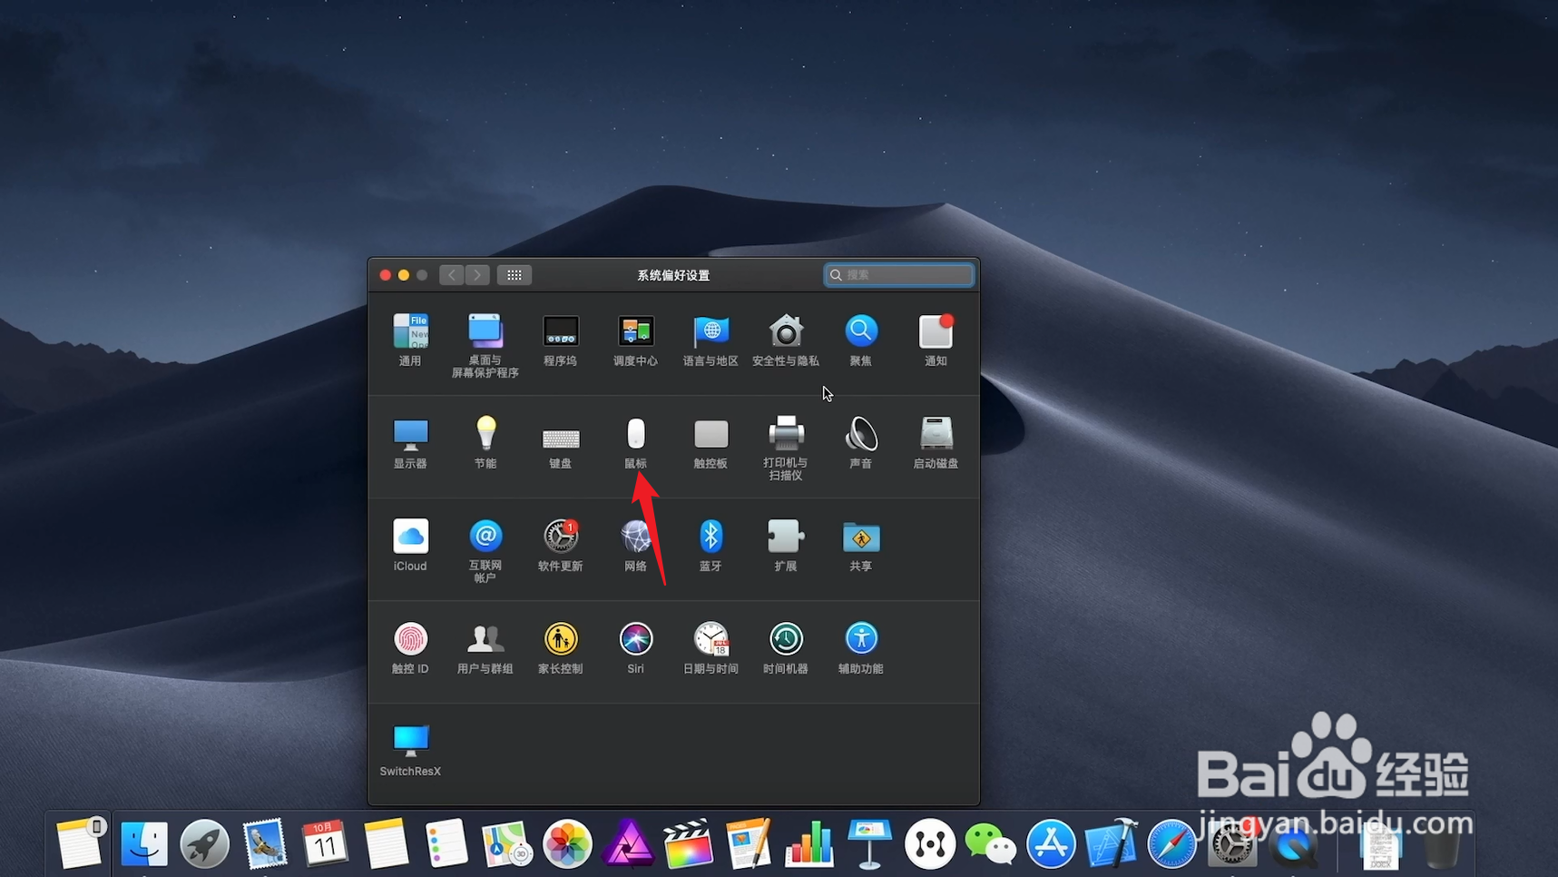Open 调度中心 (Mission Control) preferences

635,340
